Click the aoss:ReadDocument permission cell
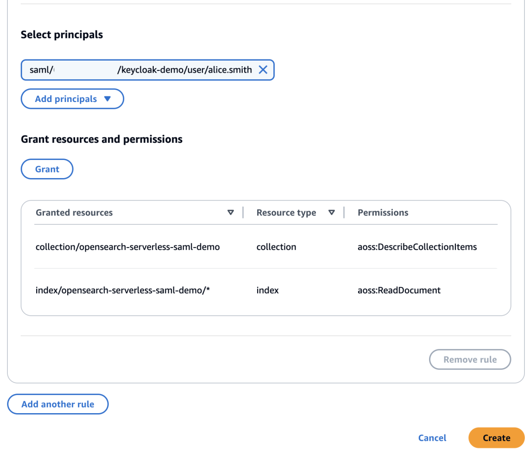Viewport: 530px width, 452px height. coord(399,290)
